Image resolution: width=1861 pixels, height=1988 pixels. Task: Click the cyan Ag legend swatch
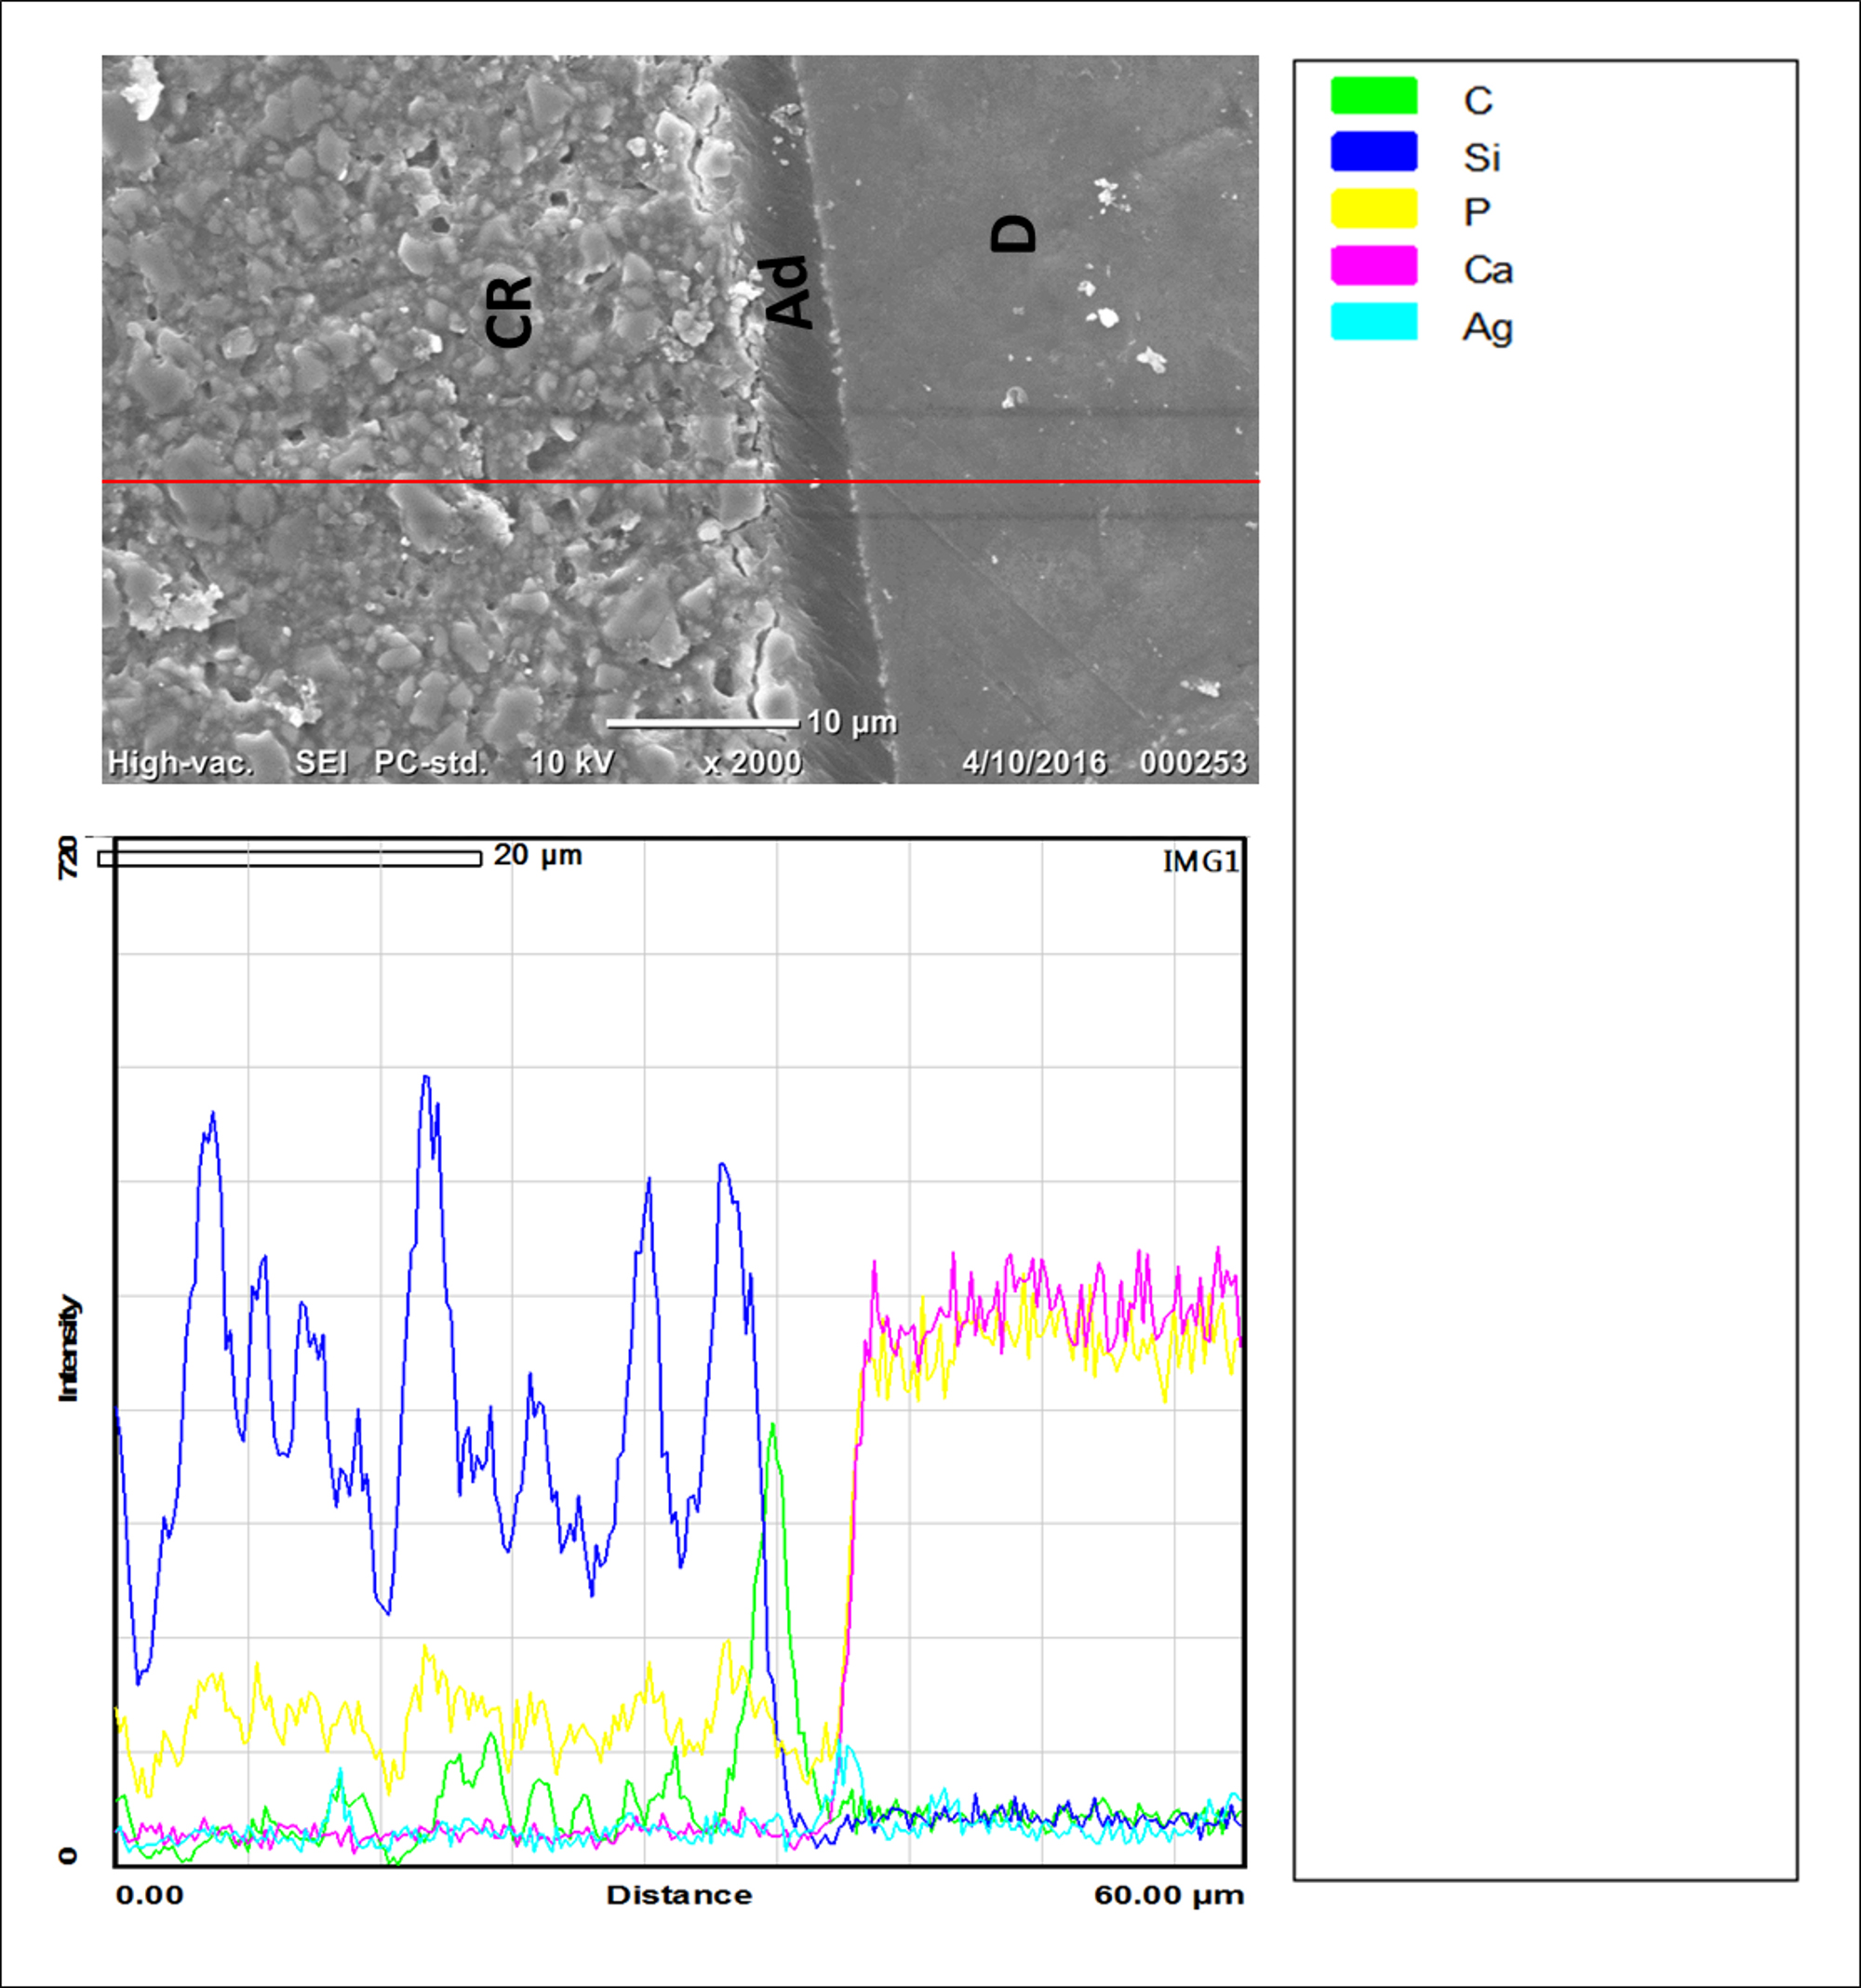pyautogui.click(x=1373, y=323)
